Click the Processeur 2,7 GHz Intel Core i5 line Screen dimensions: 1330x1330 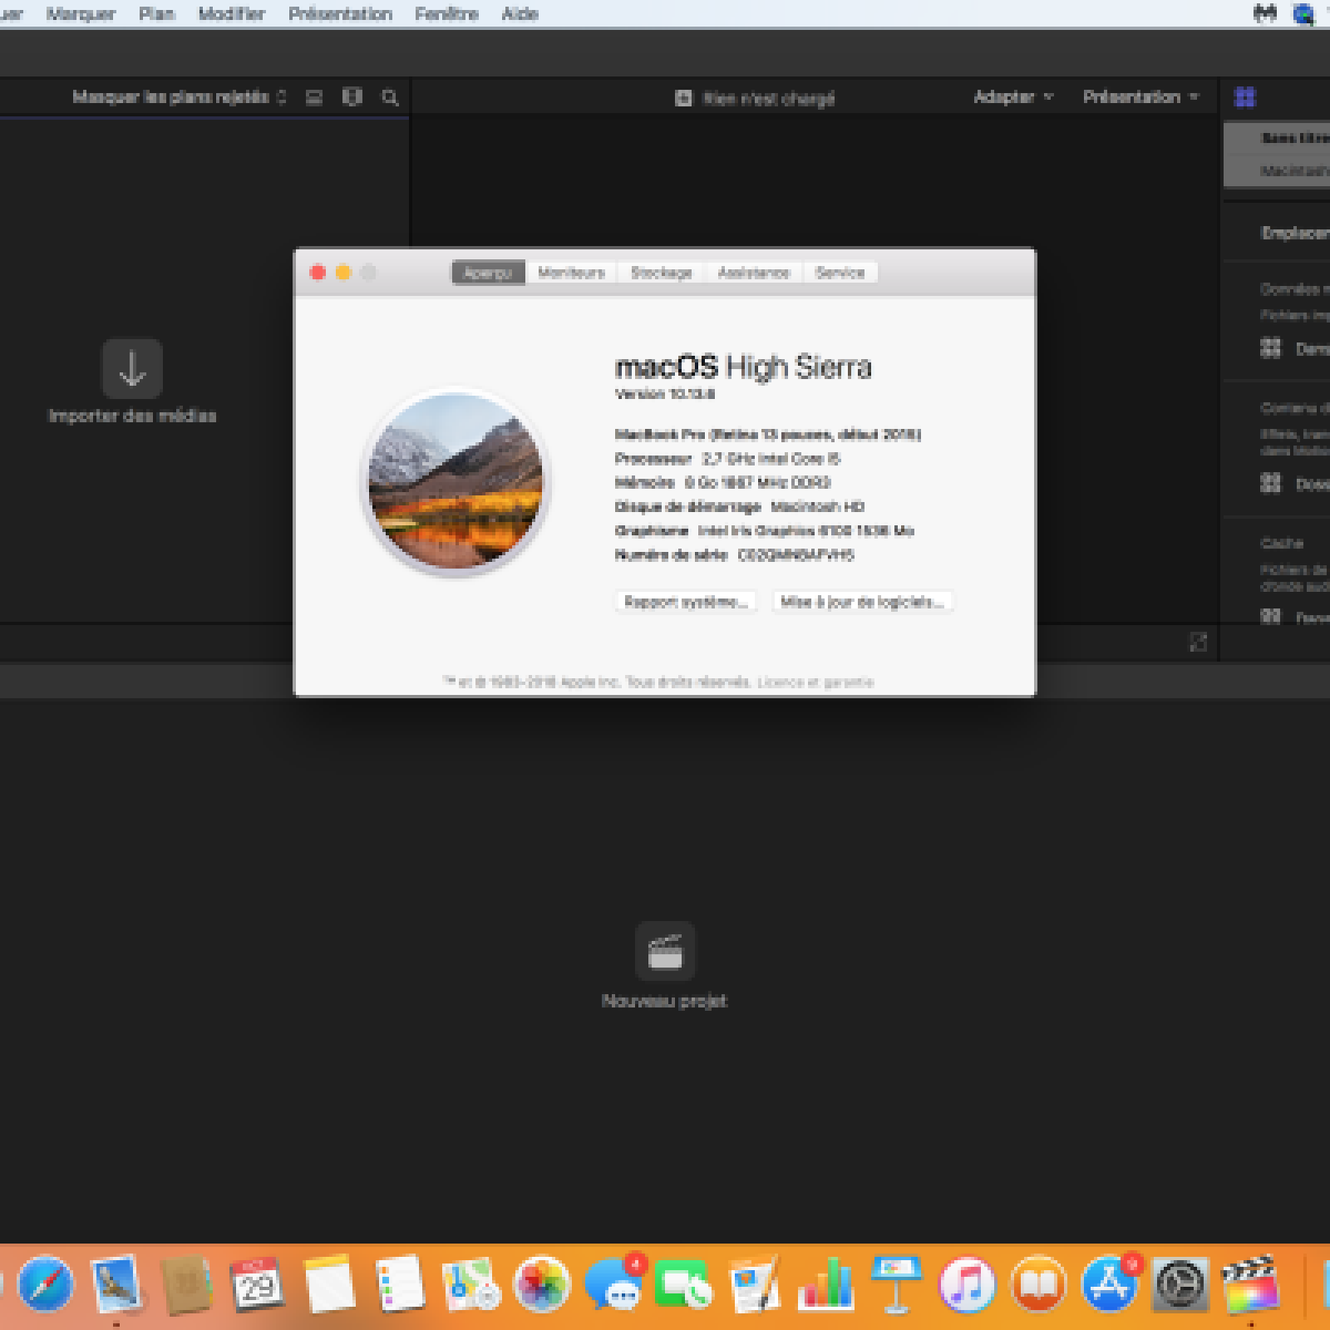coord(727,459)
